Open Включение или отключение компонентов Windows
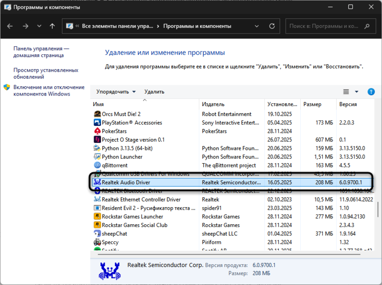 [x=49, y=91]
